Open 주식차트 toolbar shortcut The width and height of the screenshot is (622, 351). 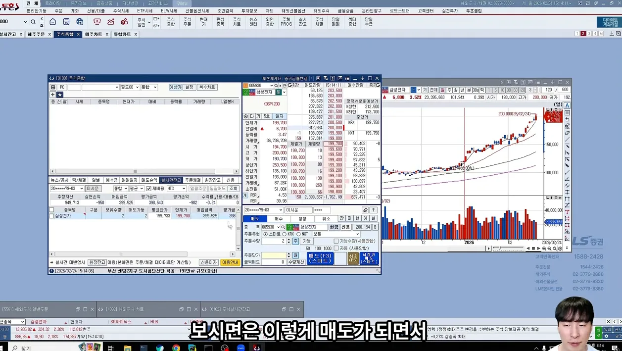tap(237, 22)
